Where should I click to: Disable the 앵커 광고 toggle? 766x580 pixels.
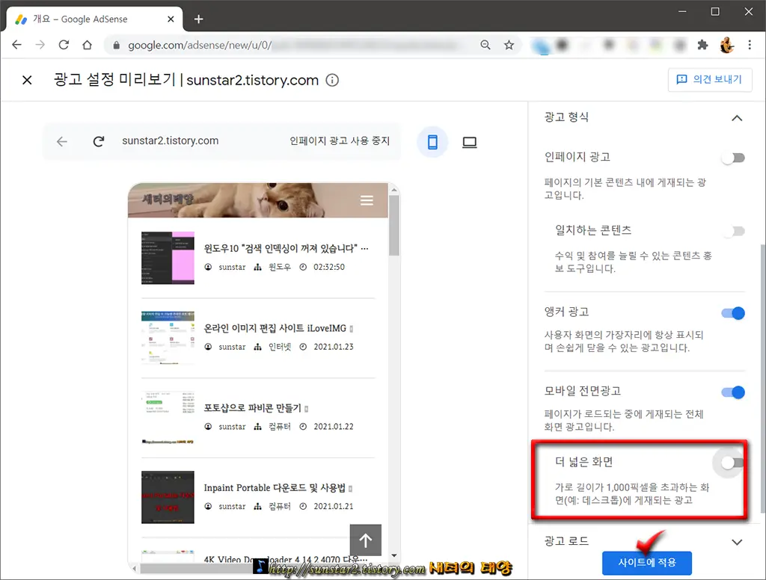click(x=733, y=313)
